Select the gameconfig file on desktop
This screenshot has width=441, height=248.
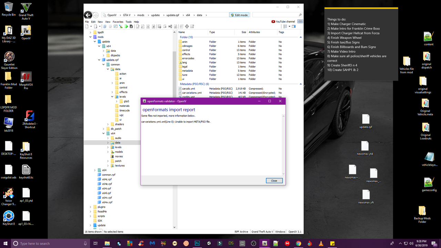point(429,185)
